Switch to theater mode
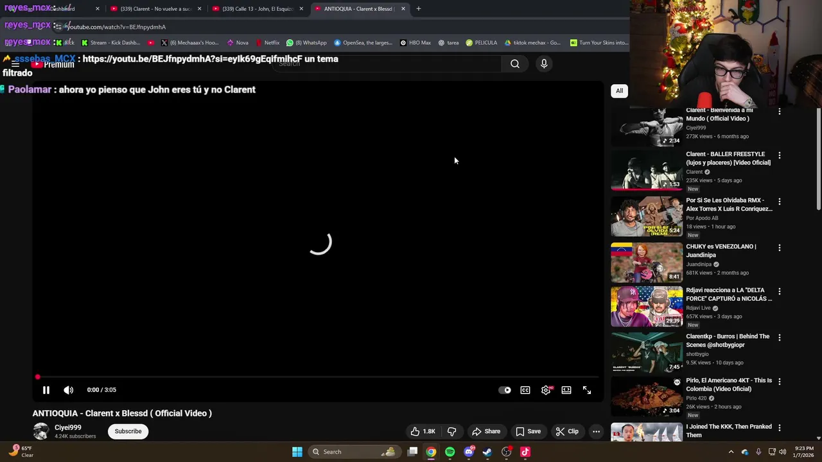822x462 pixels. [x=566, y=390]
